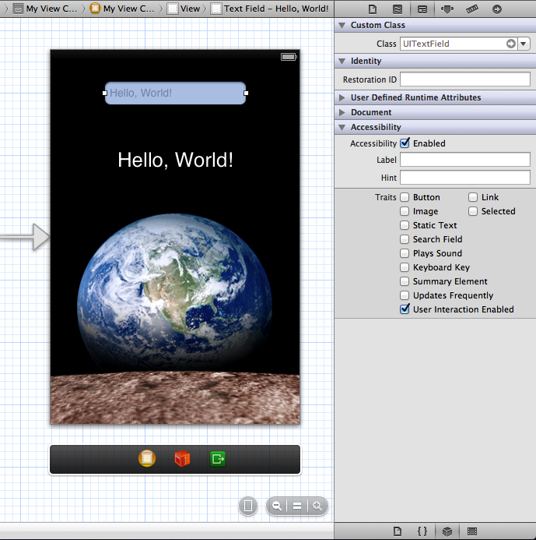This screenshot has width=536, height=540.
Task: Show the Connections inspector
Action: (497, 9)
